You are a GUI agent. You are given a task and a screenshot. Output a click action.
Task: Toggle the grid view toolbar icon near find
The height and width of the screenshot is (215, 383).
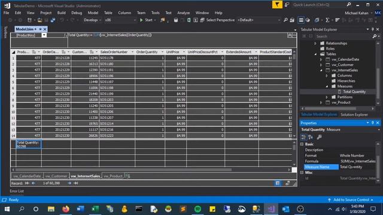pyautogui.click(x=301, y=20)
